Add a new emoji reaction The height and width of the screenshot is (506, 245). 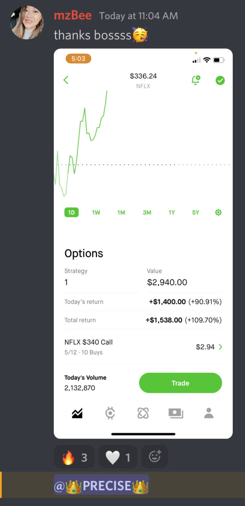click(x=155, y=457)
